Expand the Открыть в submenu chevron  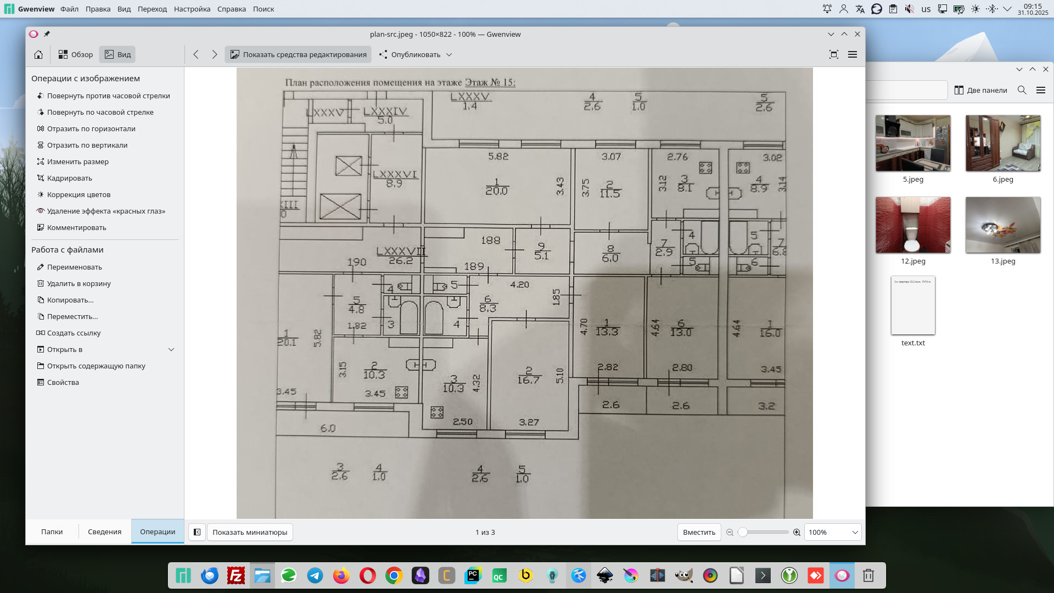(171, 349)
